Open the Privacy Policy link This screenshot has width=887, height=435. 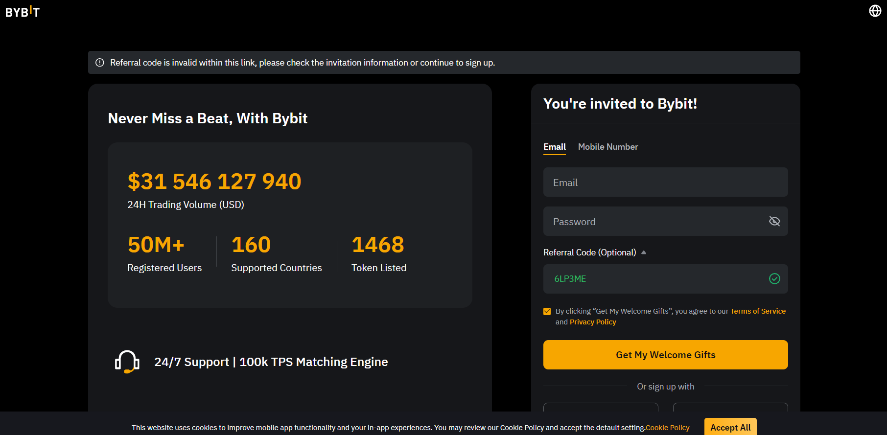click(x=593, y=322)
